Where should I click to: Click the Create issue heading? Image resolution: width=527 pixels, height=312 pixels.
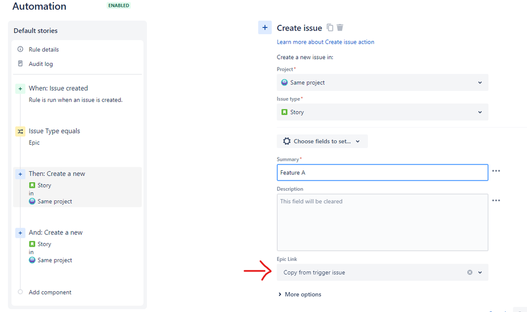click(299, 28)
